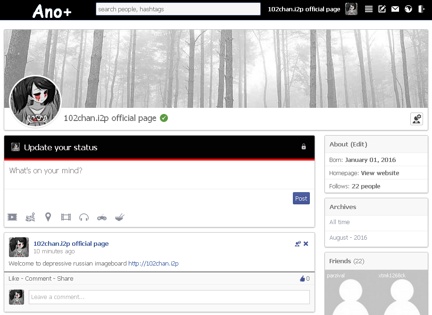Open the news feed list icon

point(369,9)
